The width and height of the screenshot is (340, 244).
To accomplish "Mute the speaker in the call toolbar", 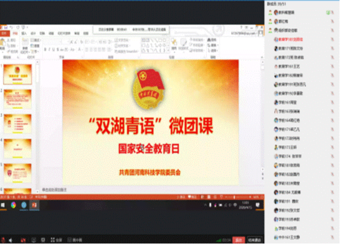I will (x=11, y=240).
